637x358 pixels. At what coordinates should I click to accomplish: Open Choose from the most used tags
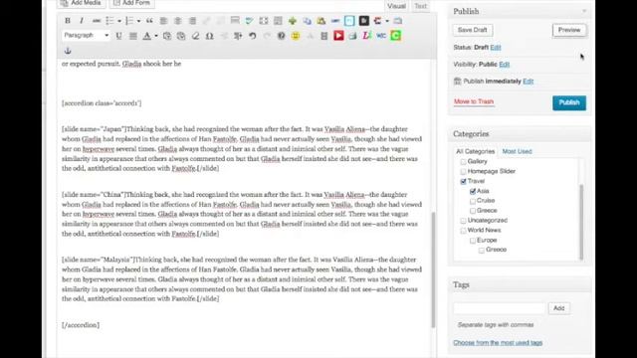point(498,343)
